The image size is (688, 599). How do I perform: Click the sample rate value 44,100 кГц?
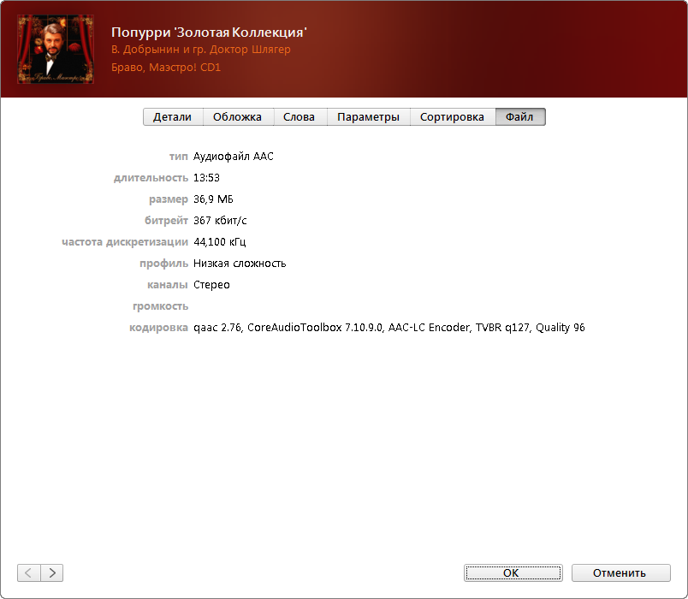click(x=220, y=242)
